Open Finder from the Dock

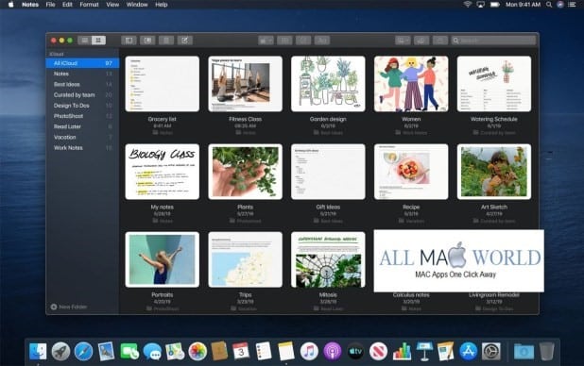pyautogui.click(x=38, y=351)
